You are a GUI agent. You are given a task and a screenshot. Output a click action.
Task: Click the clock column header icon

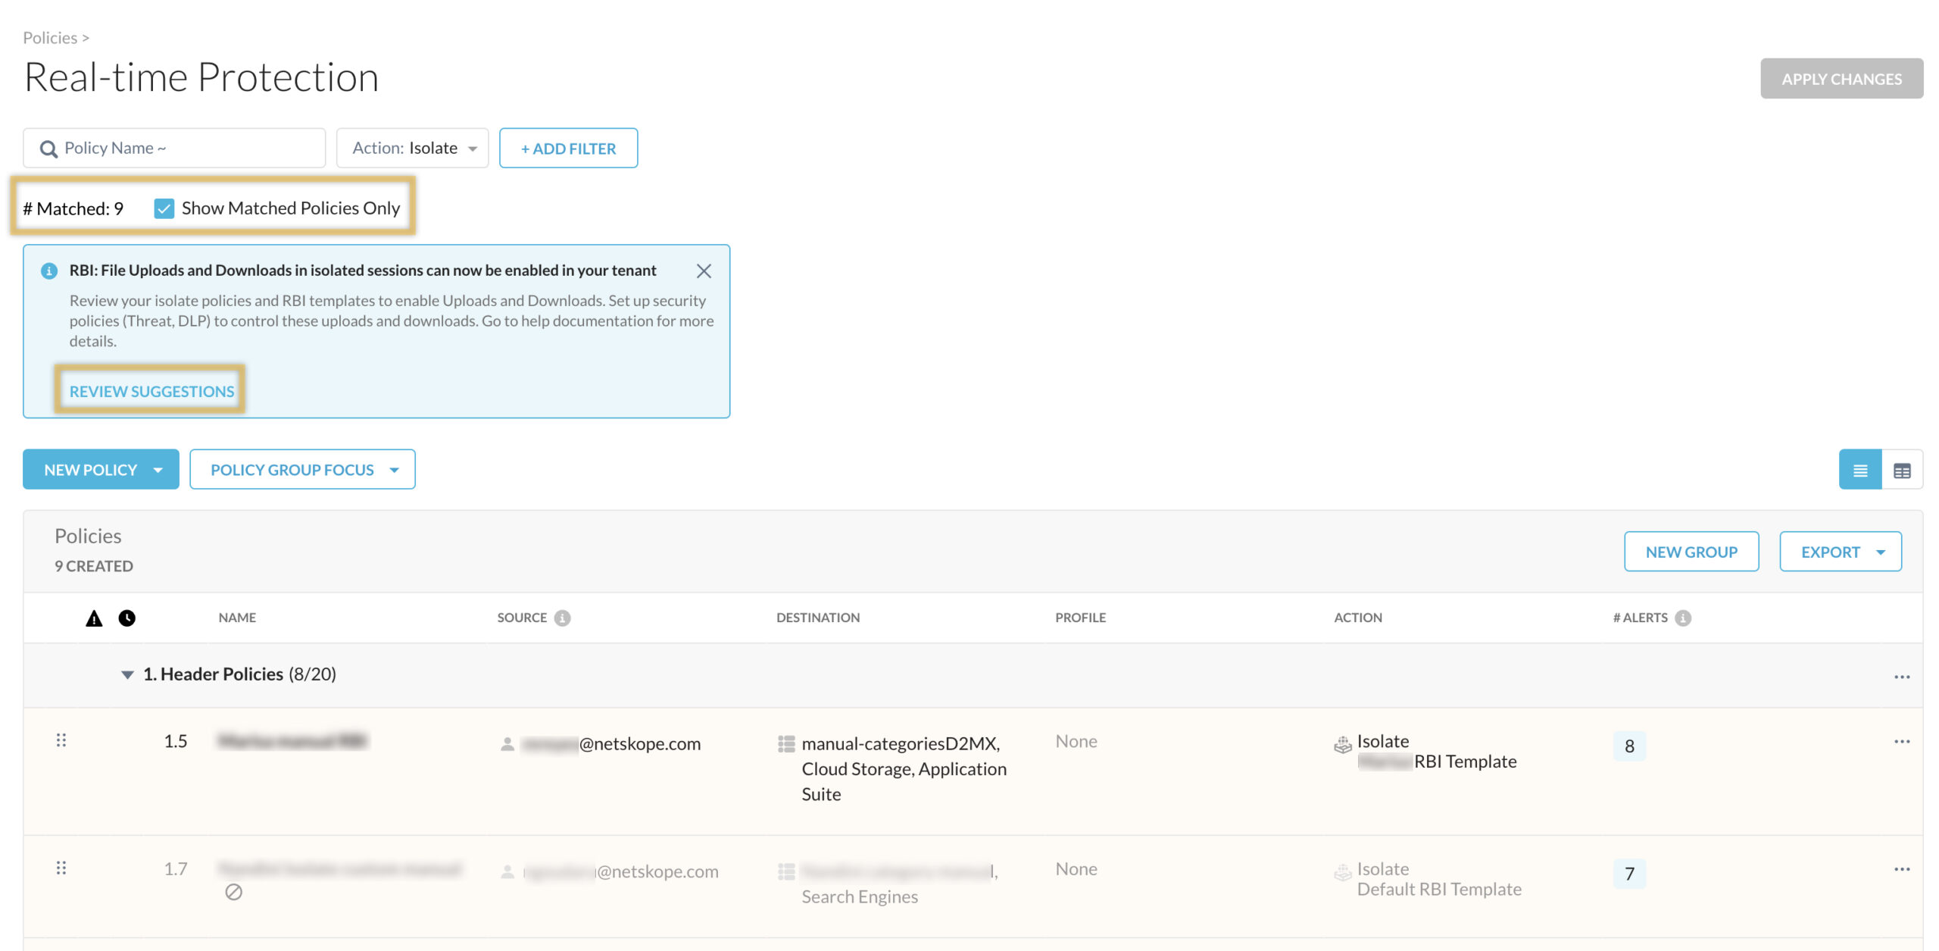coord(127,618)
